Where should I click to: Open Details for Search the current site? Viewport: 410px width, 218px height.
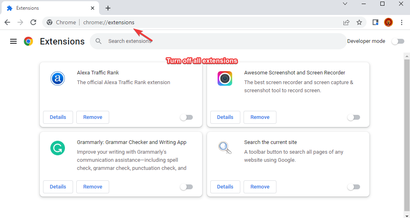click(x=225, y=187)
